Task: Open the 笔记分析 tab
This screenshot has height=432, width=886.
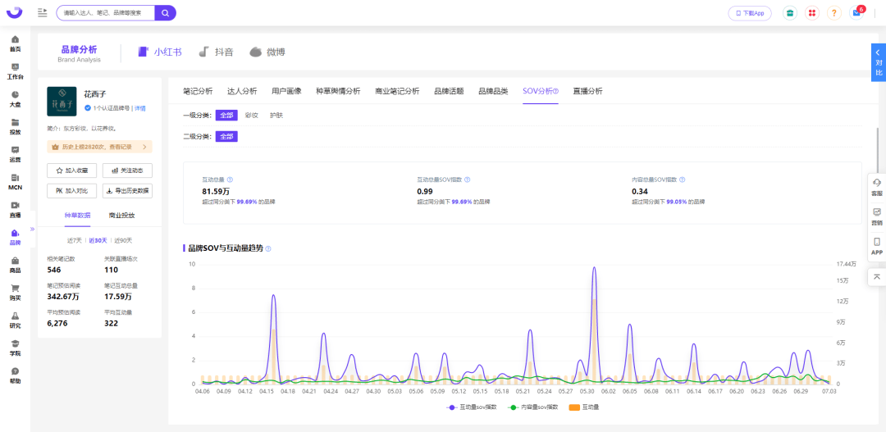Action: coord(198,91)
